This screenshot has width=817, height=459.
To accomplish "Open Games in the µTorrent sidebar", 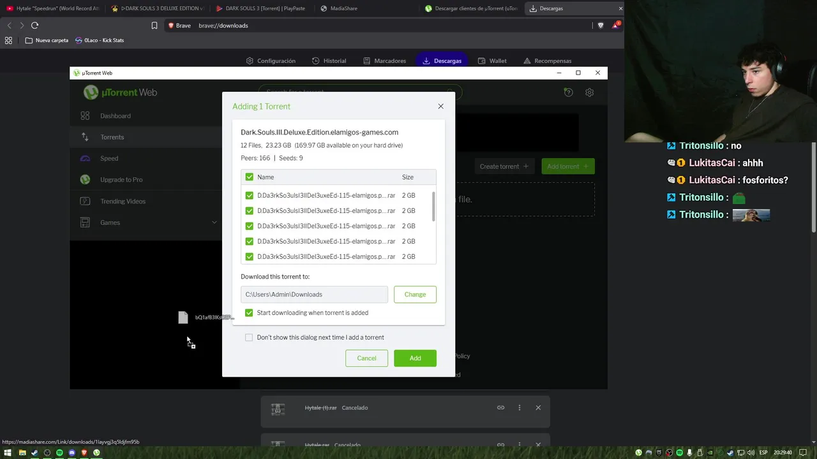I will tap(110, 222).
